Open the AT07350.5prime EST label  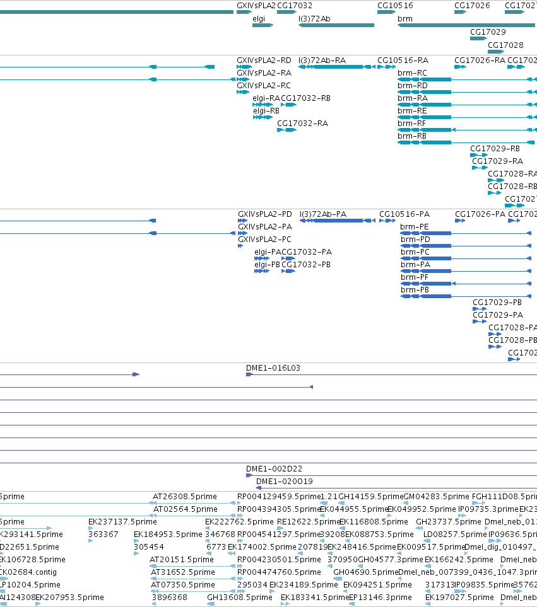pos(183,584)
